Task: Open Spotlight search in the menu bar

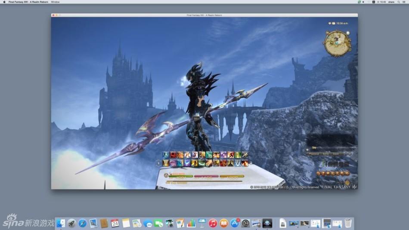Action: (x=399, y=2)
